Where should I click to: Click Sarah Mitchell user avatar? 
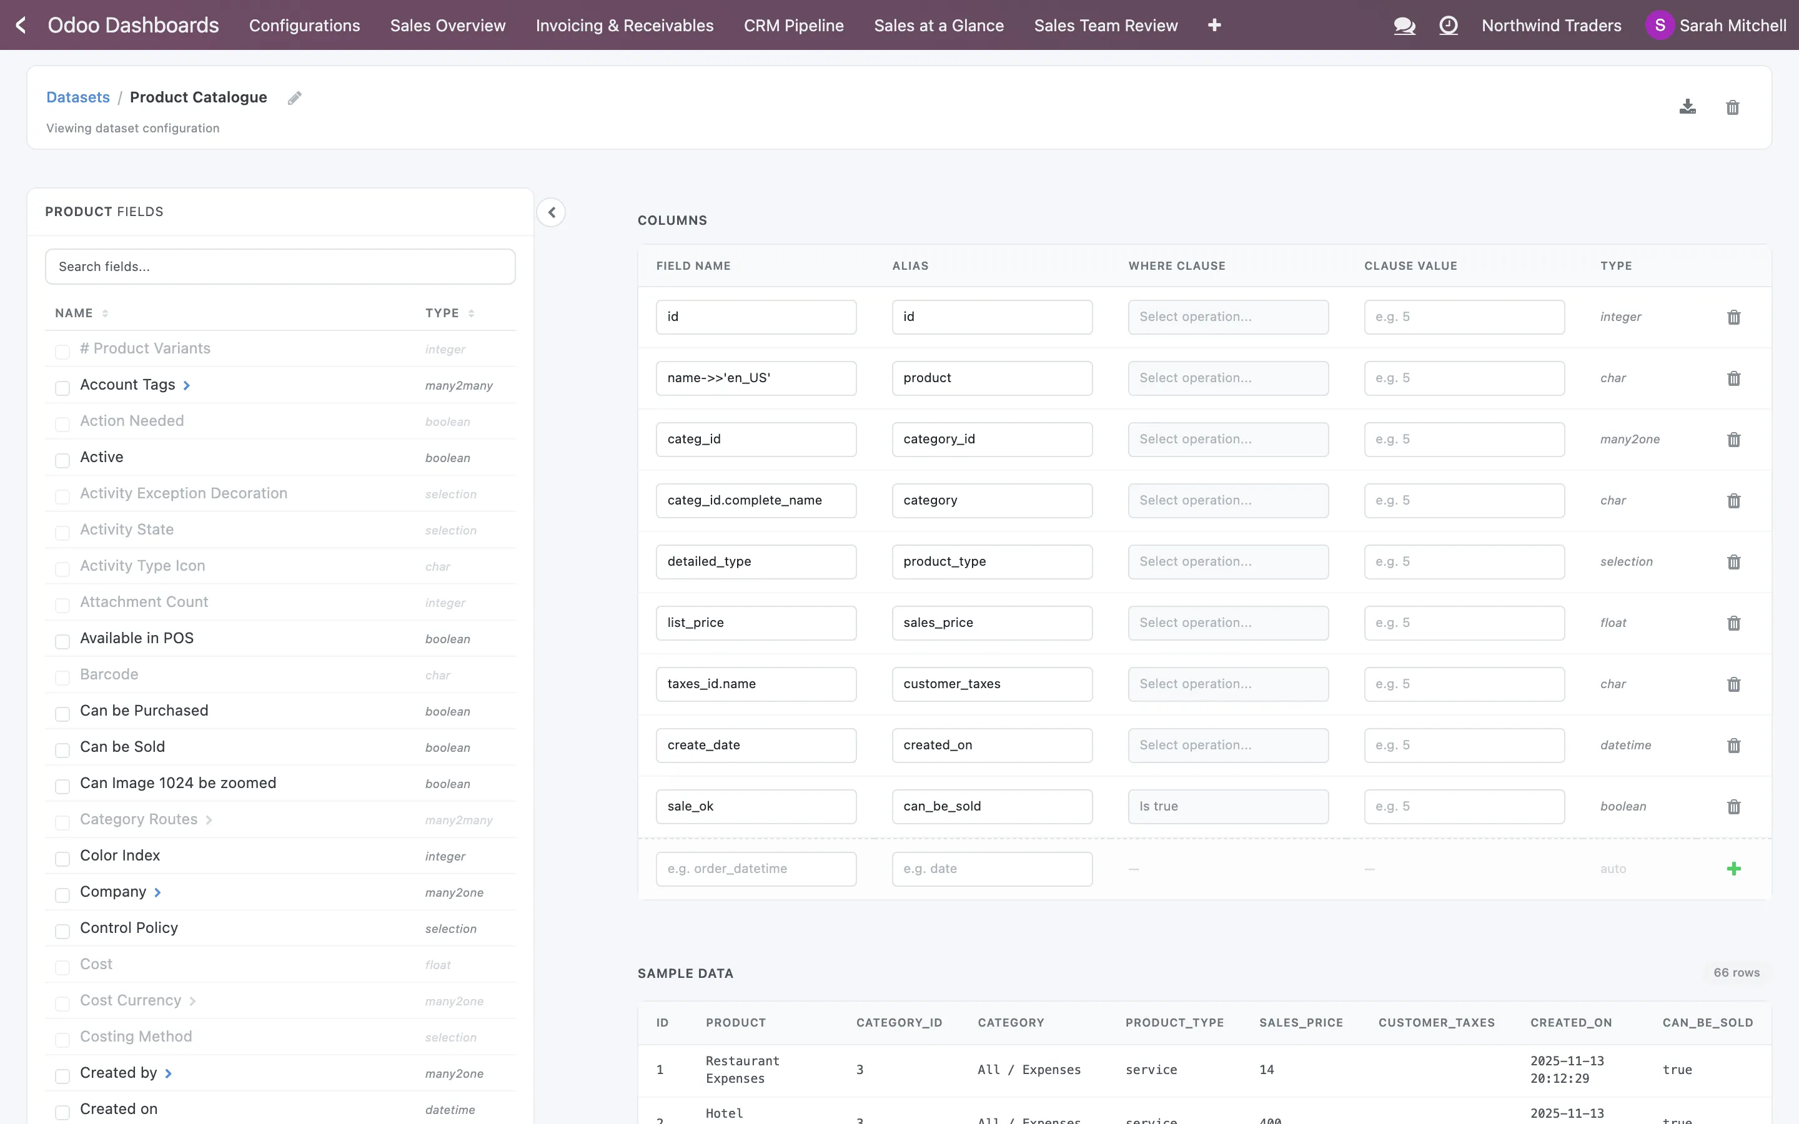(1659, 25)
